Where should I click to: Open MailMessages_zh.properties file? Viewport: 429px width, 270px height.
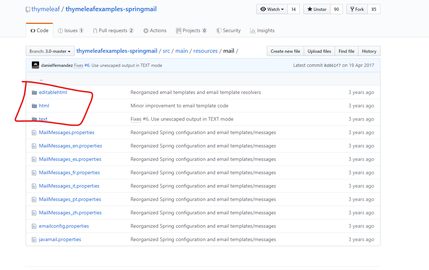coord(70,213)
